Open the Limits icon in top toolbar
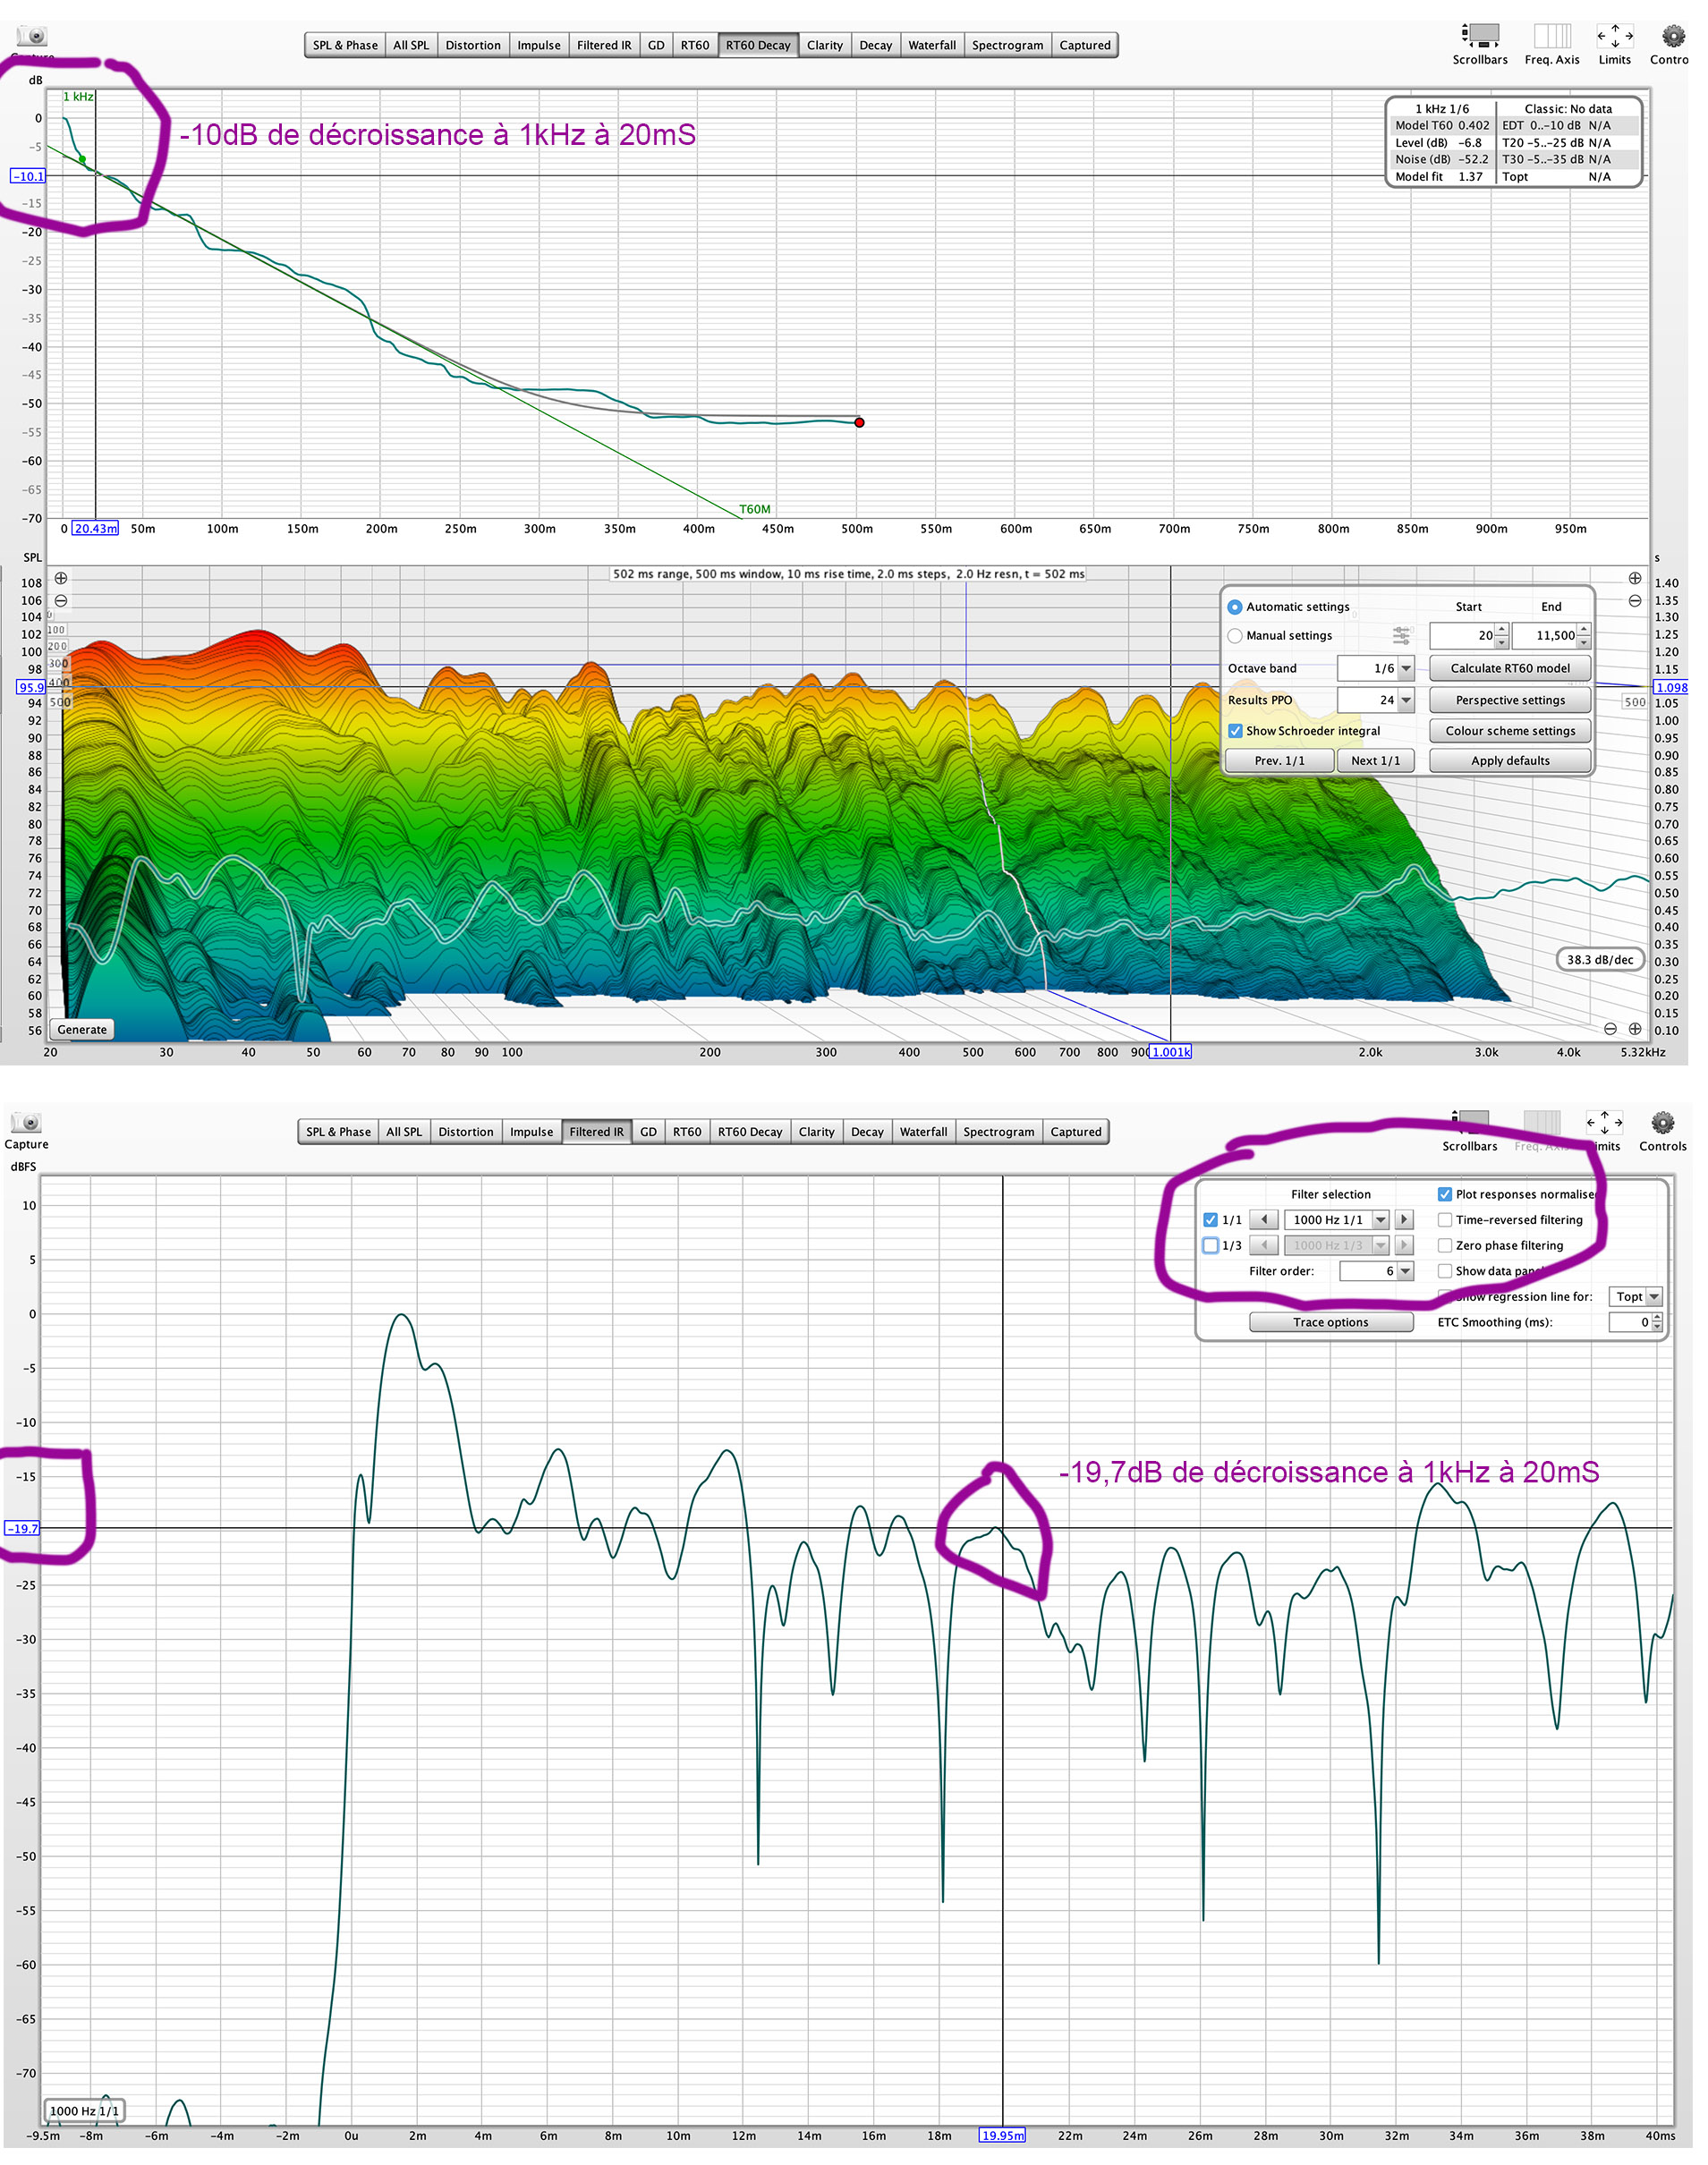The height and width of the screenshot is (2165, 1708). click(x=1614, y=36)
